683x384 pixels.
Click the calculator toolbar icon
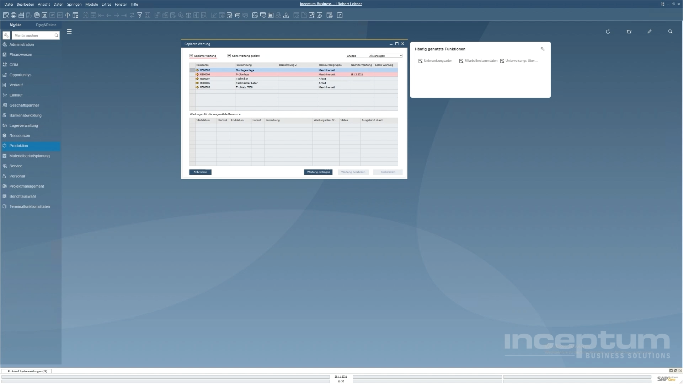pyautogui.click(x=271, y=15)
